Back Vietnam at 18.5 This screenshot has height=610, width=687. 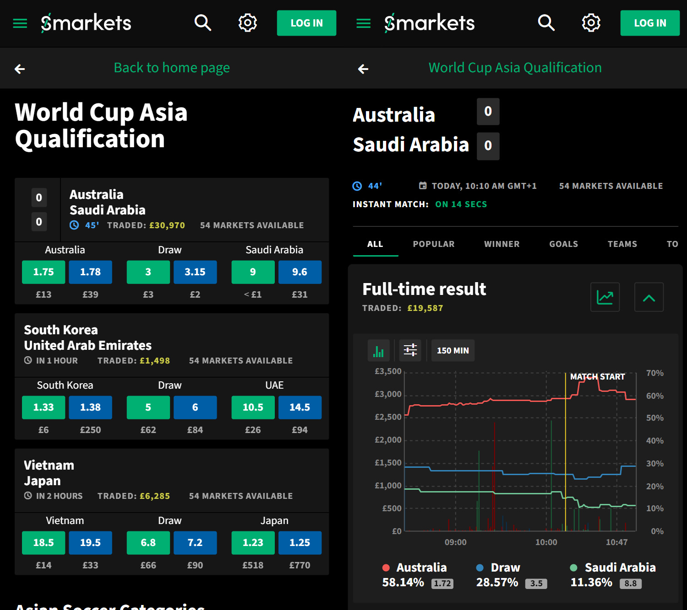[44, 543]
